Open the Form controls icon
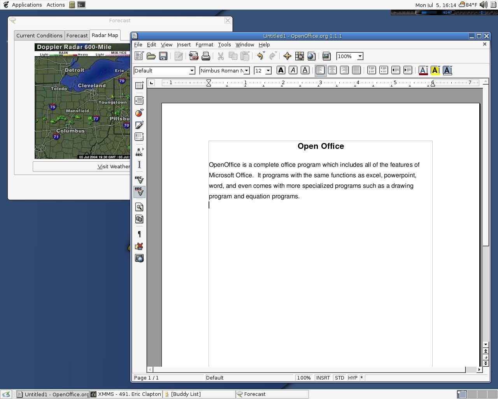This screenshot has width=498, height=399. [139, 137]
